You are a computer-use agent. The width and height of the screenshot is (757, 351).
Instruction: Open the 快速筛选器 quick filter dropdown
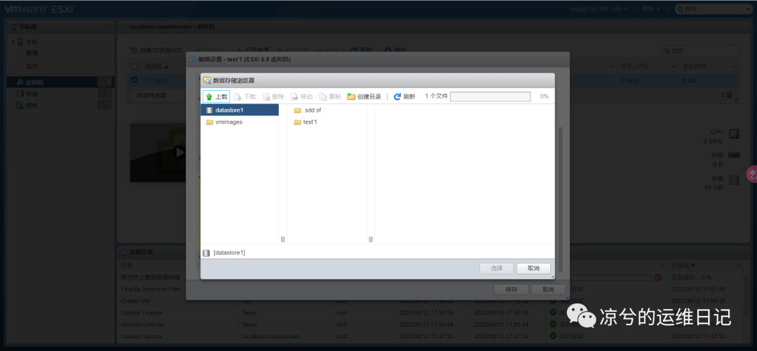pos(158,95)
